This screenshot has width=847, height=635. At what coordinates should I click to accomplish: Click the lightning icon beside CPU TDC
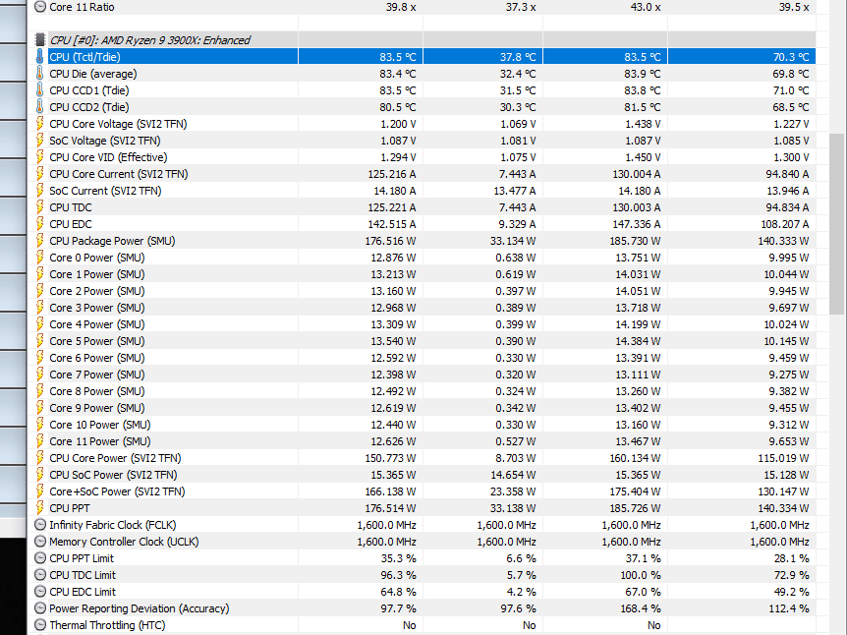(x=39, y=207)
